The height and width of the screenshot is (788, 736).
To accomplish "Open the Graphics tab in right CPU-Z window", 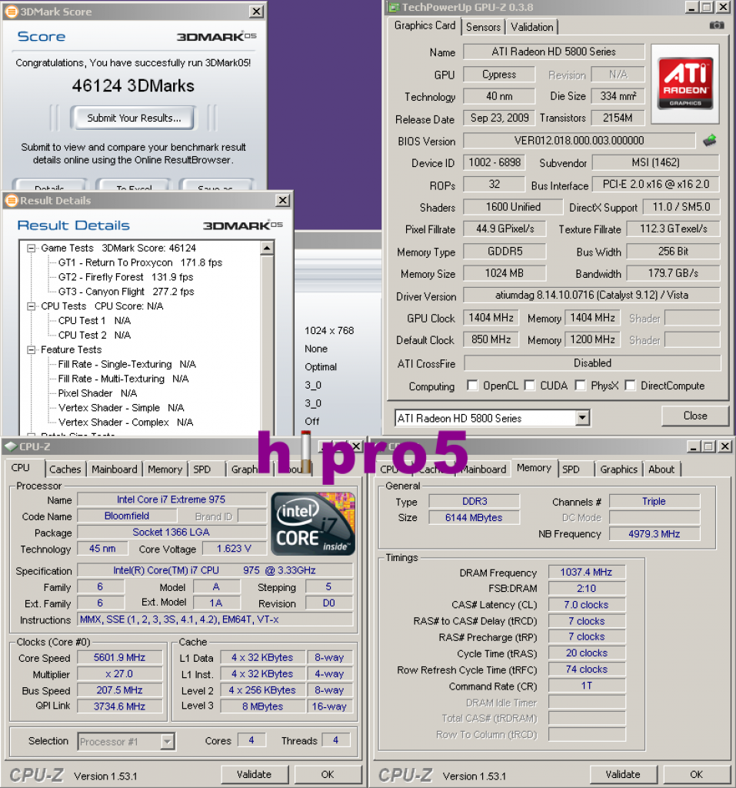I will (x=618, y=469).
